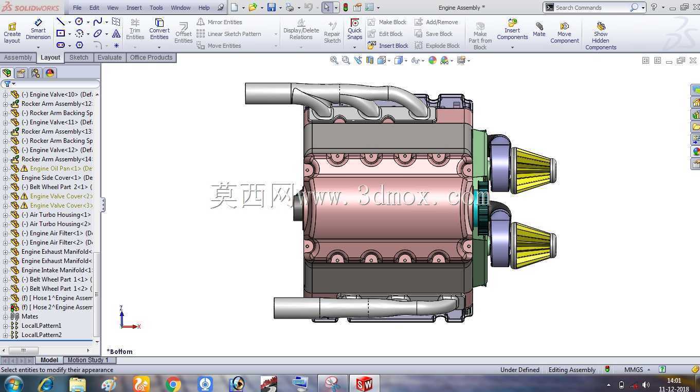Screen dimensions: 700x392
Task: Open the Insert menu
Action: pyautogui.click(x=134, y=8)
